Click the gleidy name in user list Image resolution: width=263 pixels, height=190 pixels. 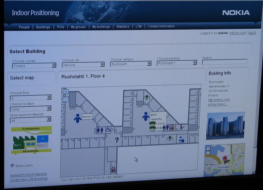coord(153,115)
